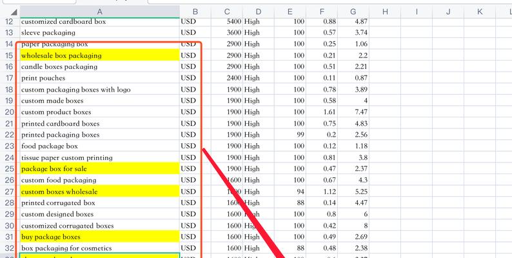512x258 pixels.
Task: Click the yellow 'wholesale box packaging' cell
Action: click(99, 55)
